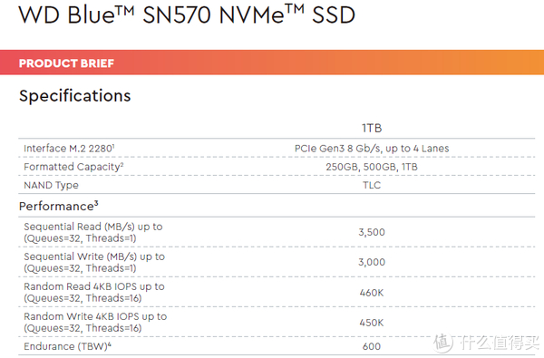Click the TLC value
Screen dimensions: 544x358
(372, 185)
